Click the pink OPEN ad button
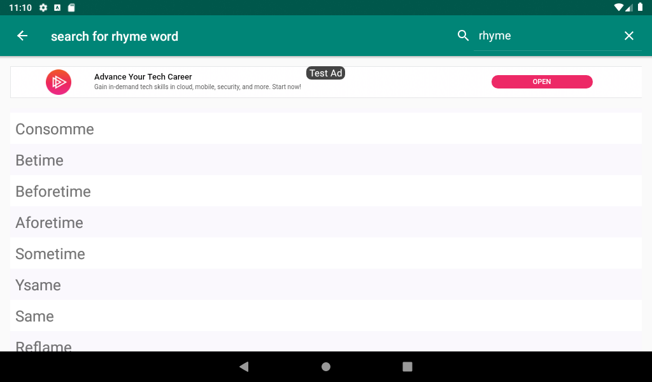Viewport: 652px width, 382px height. coord(542,82)
